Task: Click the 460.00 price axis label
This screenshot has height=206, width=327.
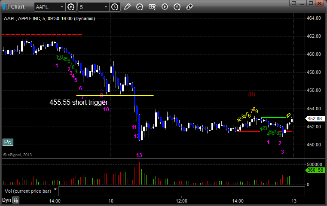Action: [x=314, y=54]
